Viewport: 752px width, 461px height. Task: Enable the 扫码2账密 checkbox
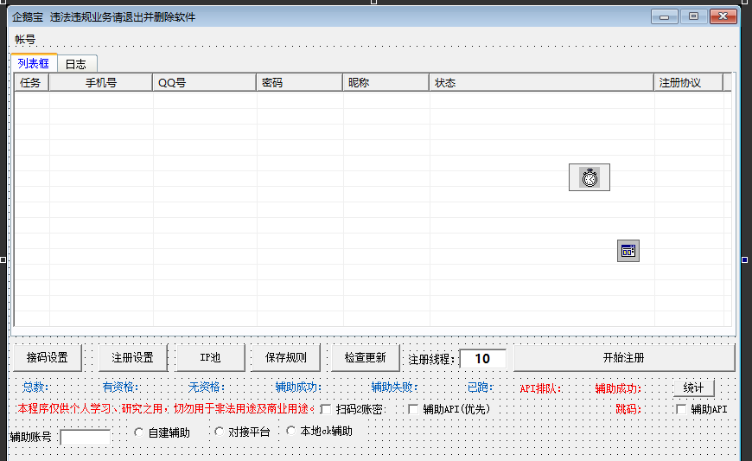tap(326, 409)
